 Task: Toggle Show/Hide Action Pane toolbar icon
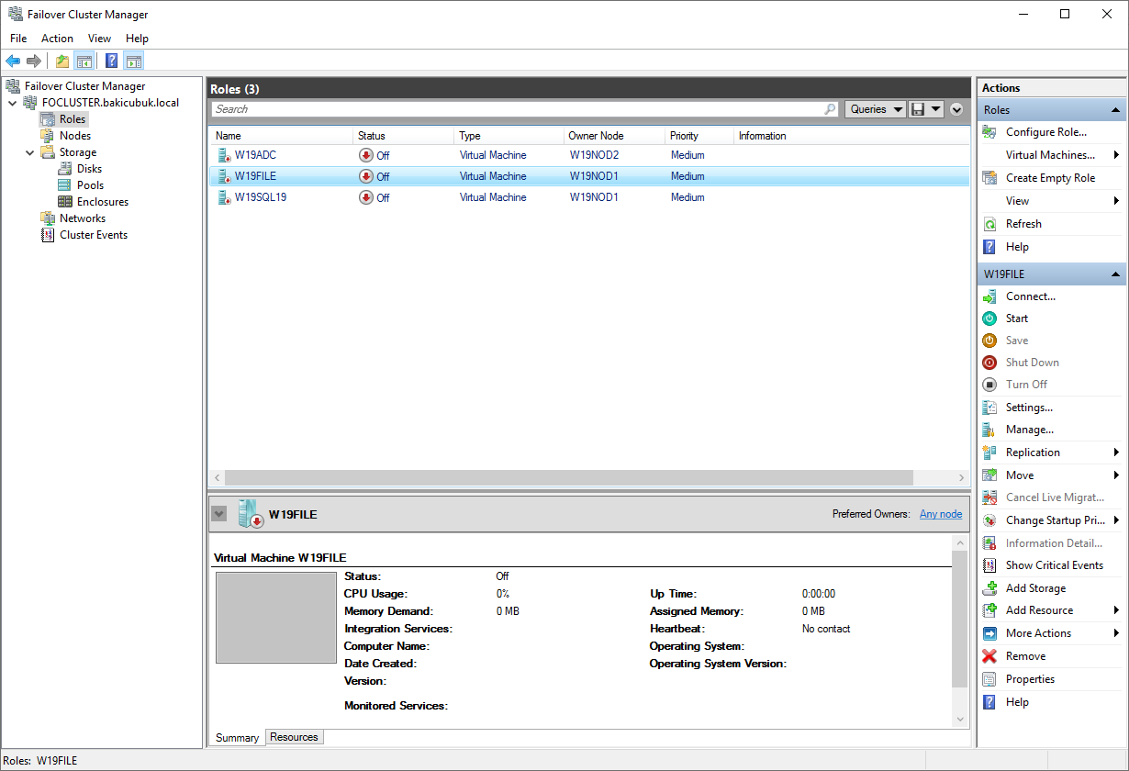134,61
